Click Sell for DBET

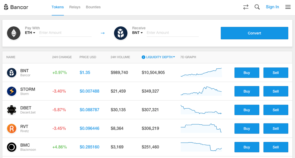pos(276,110)
